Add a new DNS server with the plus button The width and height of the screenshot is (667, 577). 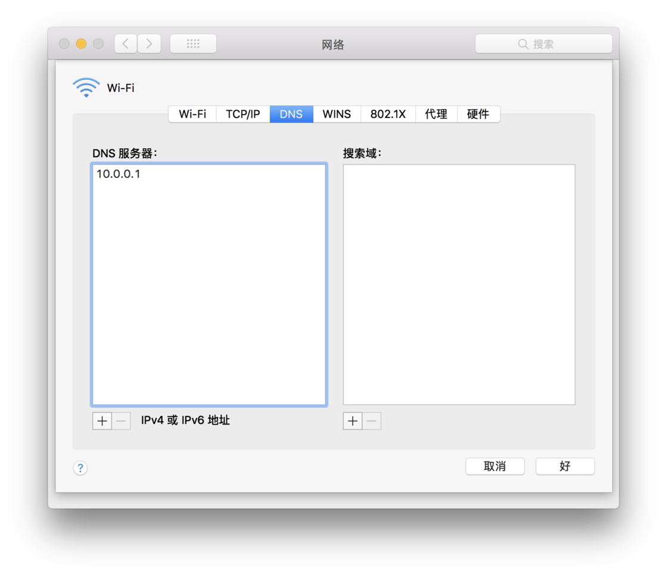click(102, 420)
